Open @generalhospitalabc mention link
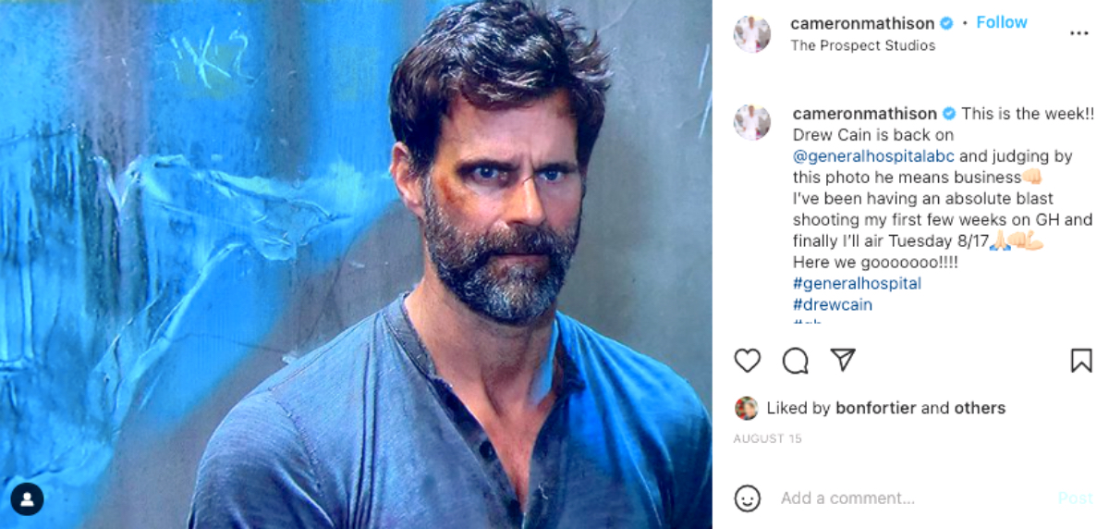 pyautogui.click(x=873, y=156)
